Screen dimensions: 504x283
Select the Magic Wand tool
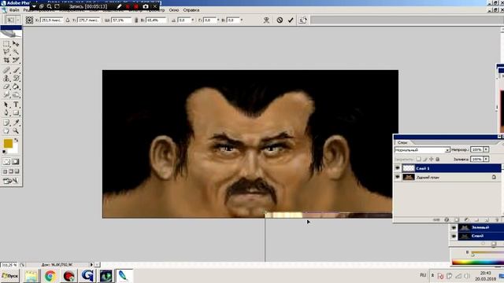(16, 52)
